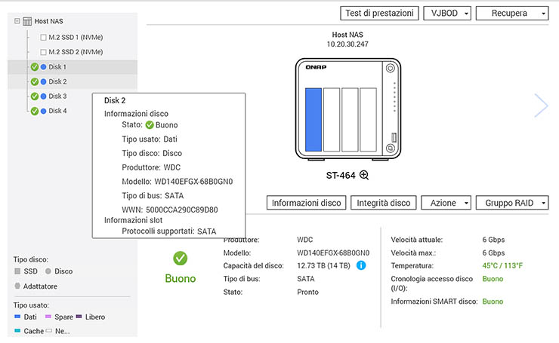
Task: Select Disk 1 in the disk tree
Action: pos(57,67)
